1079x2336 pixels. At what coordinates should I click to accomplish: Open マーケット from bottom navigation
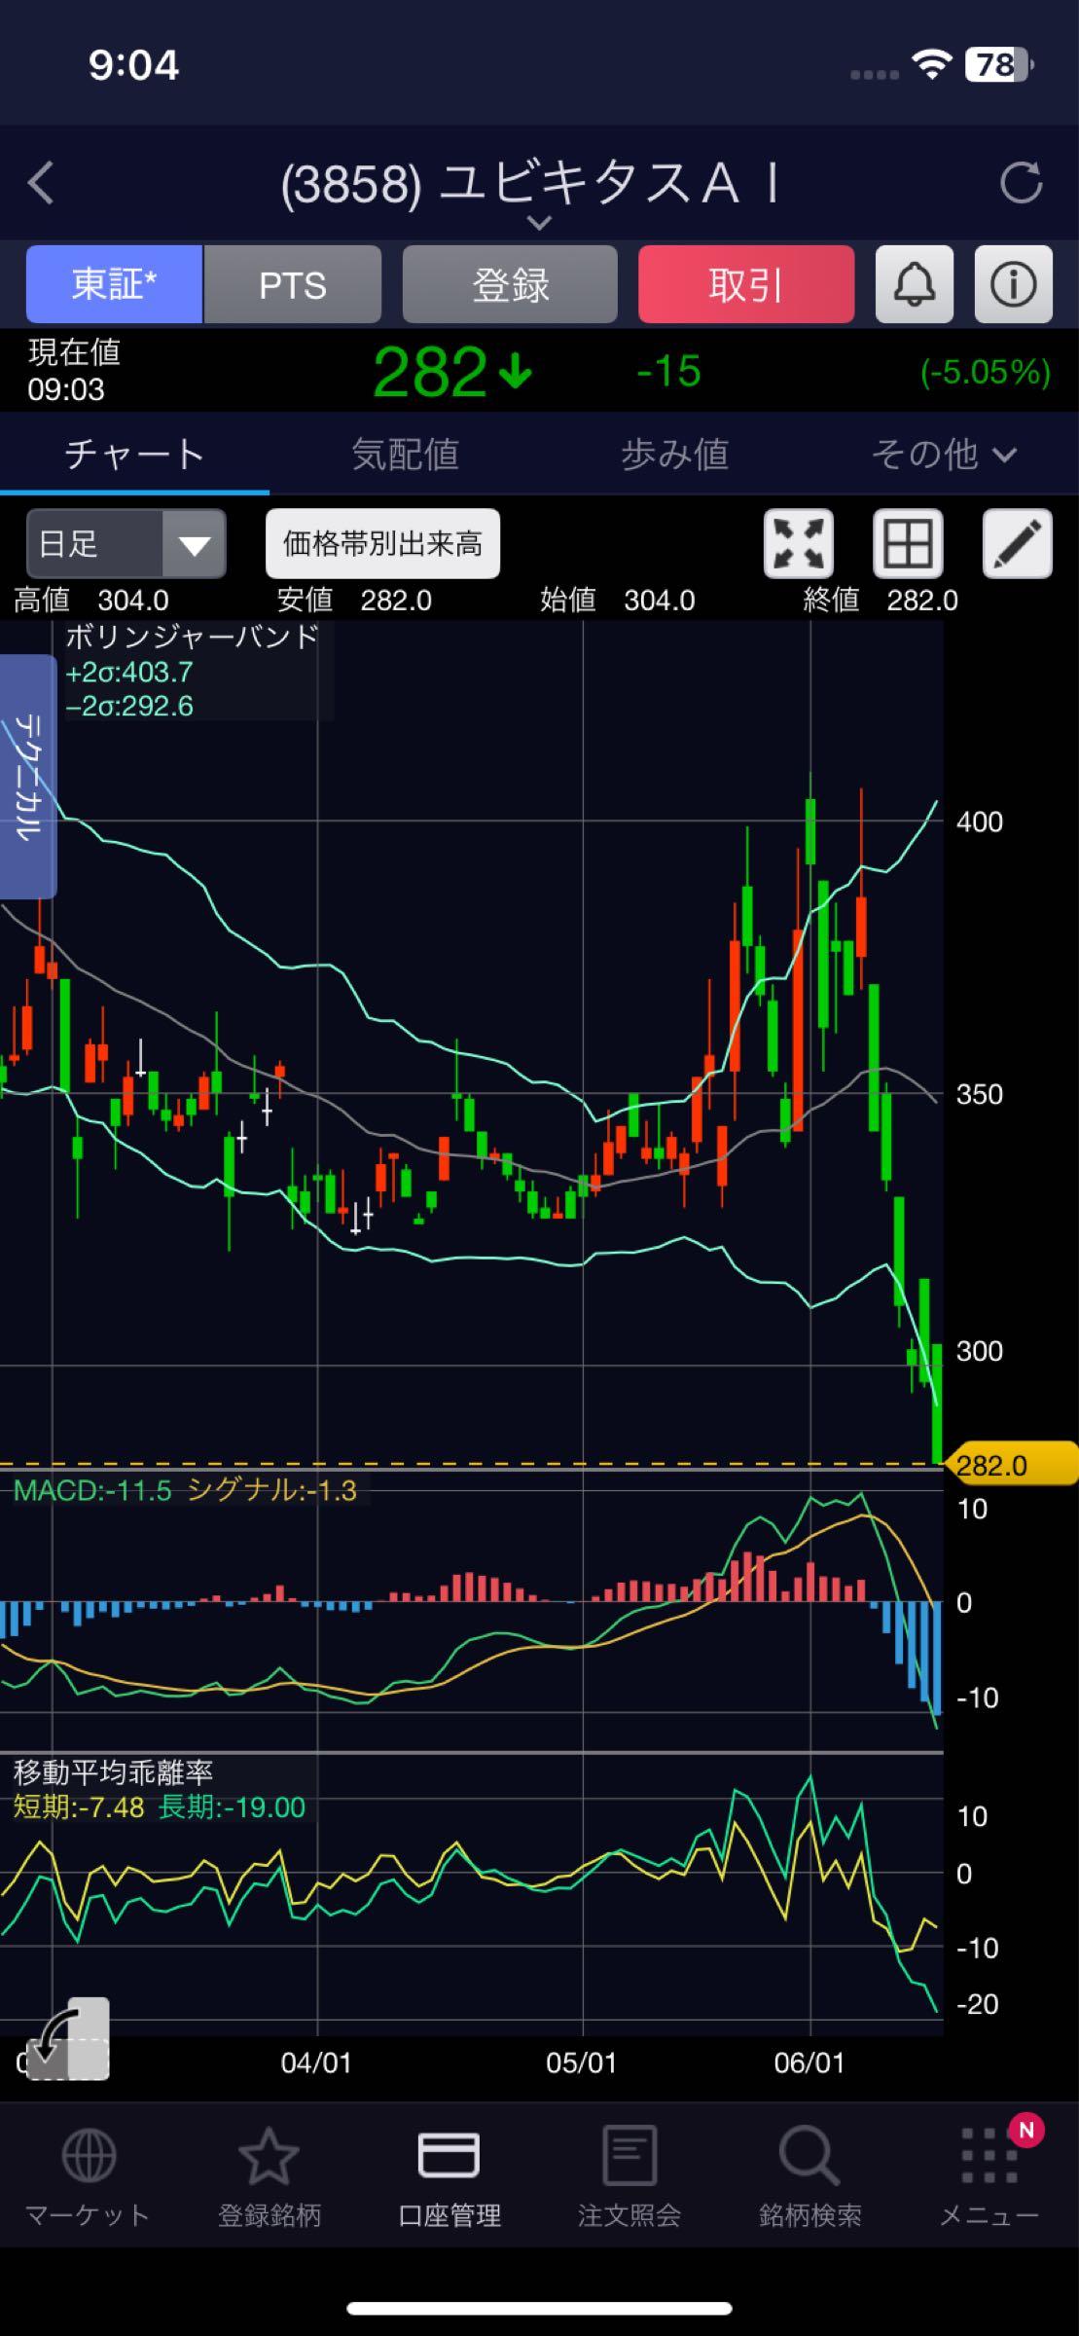pyautogui.click(x=88, y=2178)
